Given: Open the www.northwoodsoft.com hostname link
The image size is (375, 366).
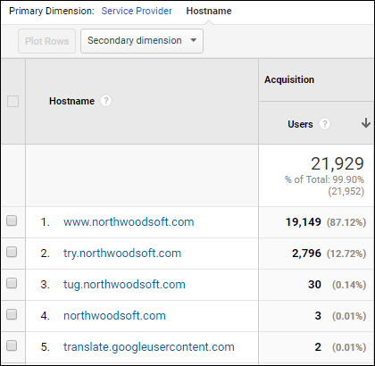Looking at the screenshot, I should [129, 222].
